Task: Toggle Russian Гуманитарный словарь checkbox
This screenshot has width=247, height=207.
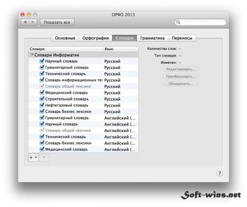Action: coord(42,67)
